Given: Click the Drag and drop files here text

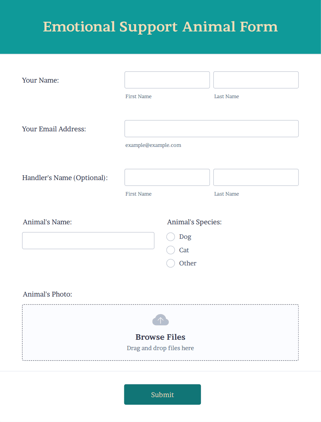Looking at the screenshot, I should point(160,348).
